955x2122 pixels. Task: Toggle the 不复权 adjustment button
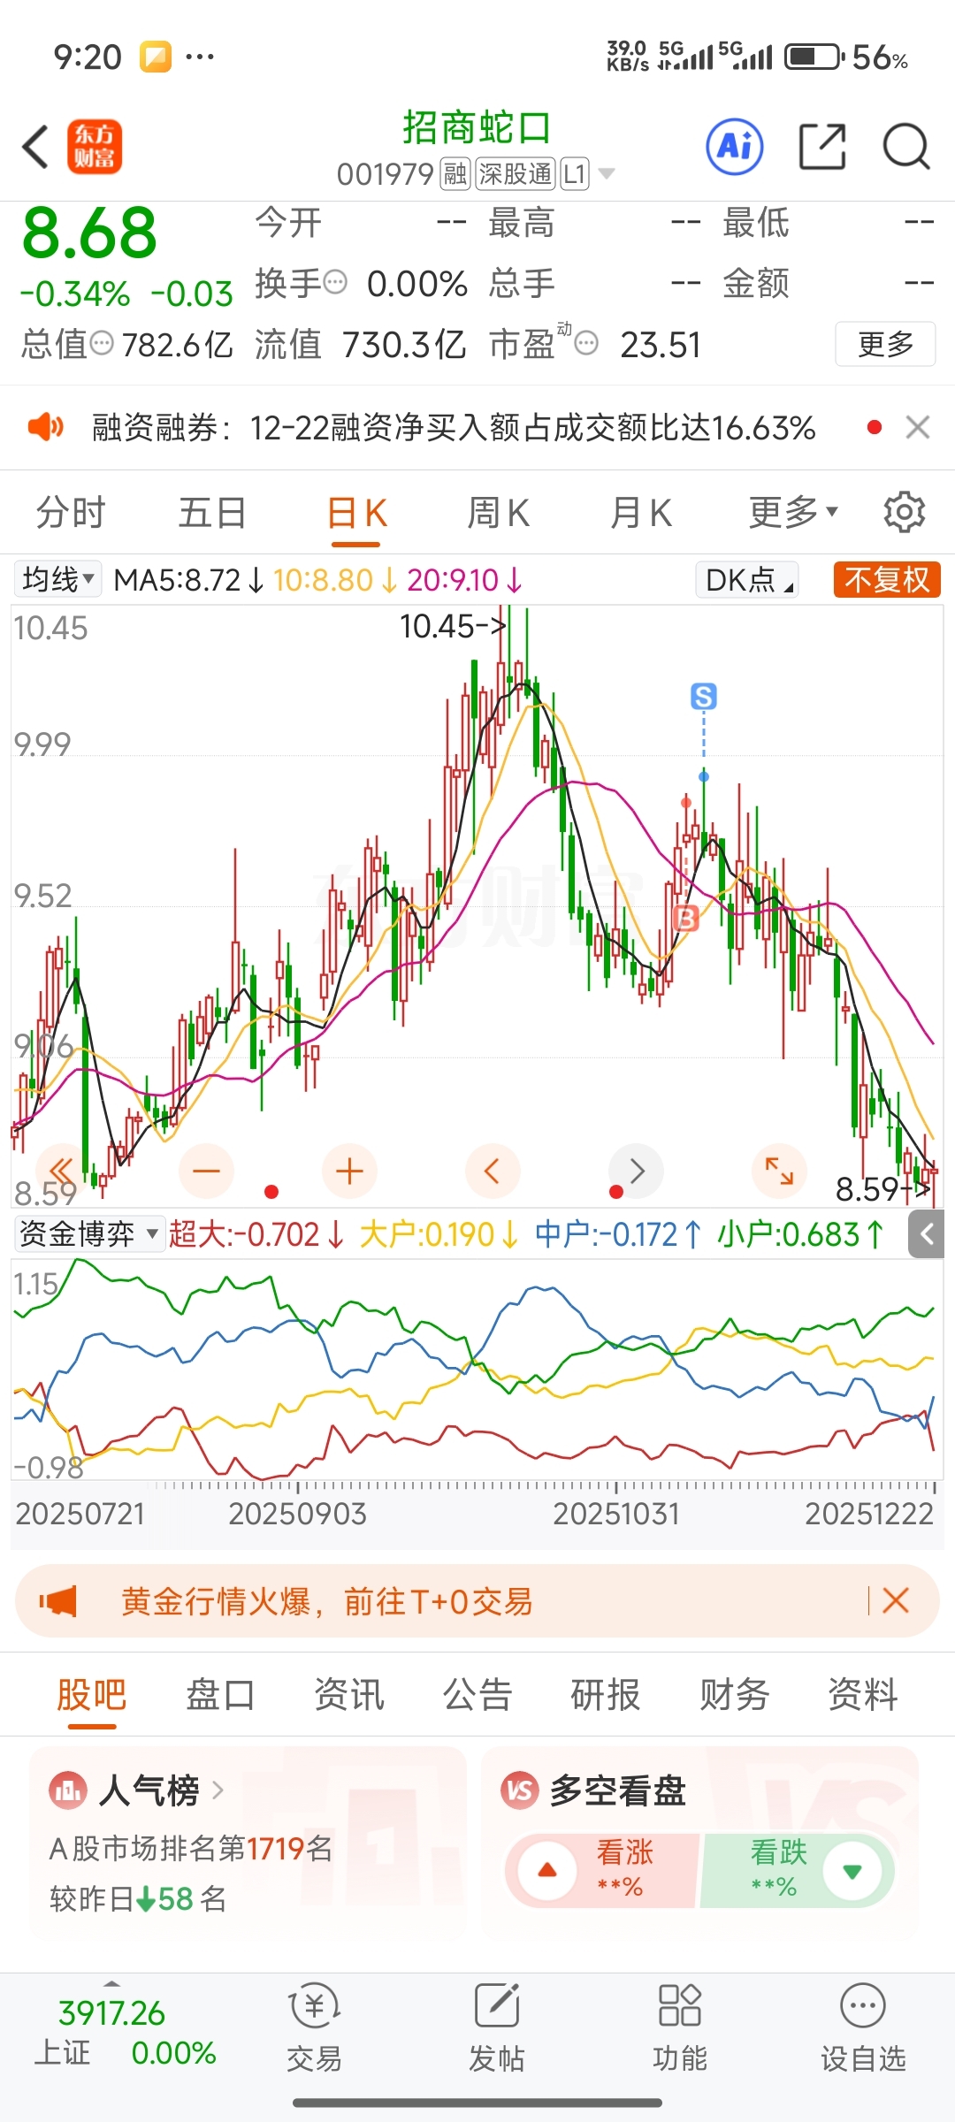pos(887,580)
